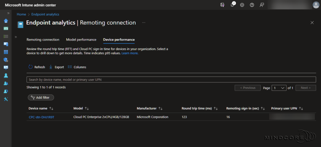Open the Reports monitor icon in the sidebar

6,67
